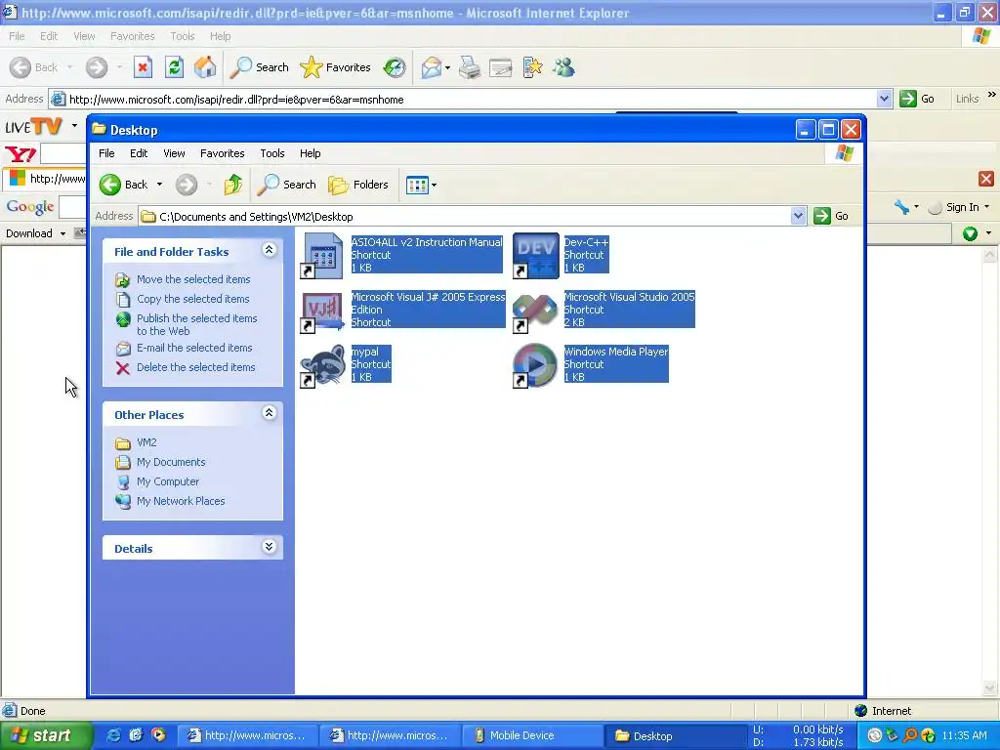The image size is (1000, 750).
Task: Collapse the File and Folder Tasks panel
Action: (x=270, y=249)
